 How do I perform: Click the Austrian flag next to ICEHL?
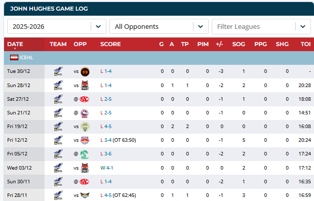[14, 58]
